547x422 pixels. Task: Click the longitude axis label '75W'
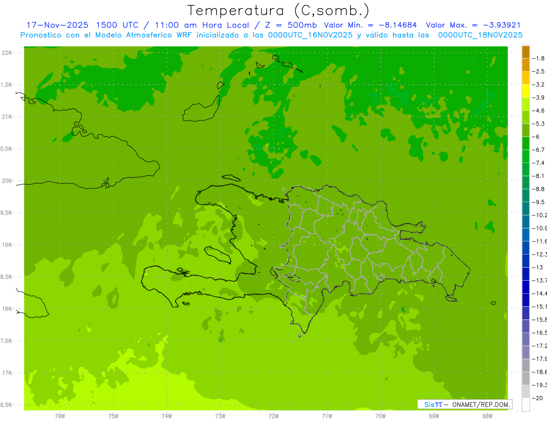pyautogui.click(x=114, y=416)
